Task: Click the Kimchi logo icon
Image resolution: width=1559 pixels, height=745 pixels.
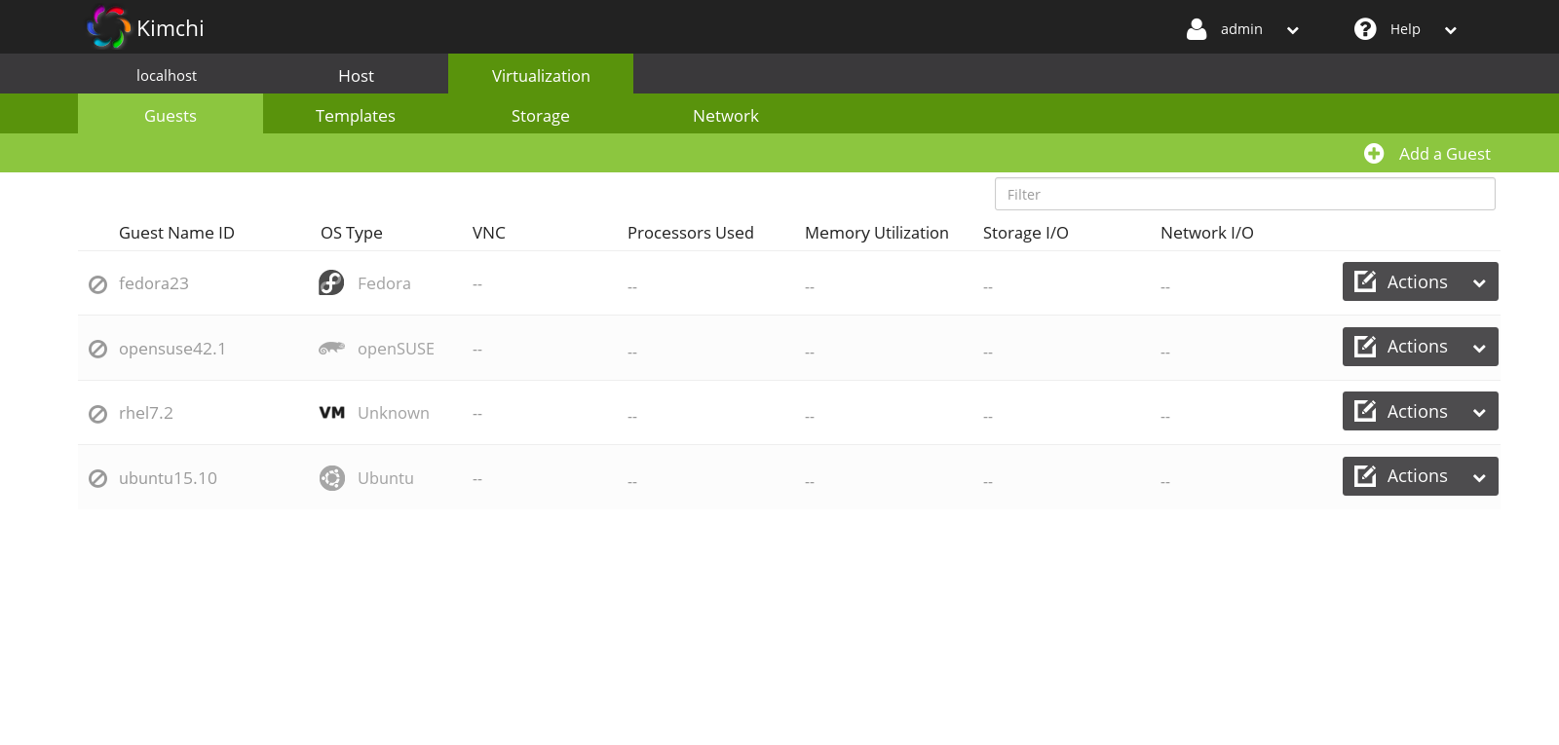Action: coord(108,27)
